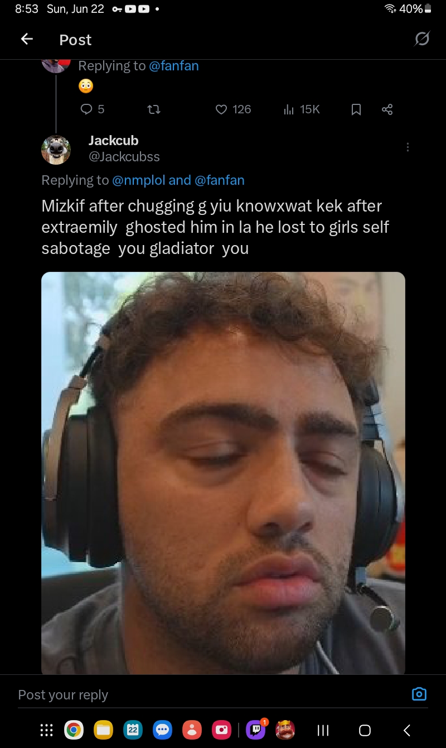Like the reply with 126 likes
This screenshot has width=446, height=748.
pyautogui.click(x=233, y=109)
